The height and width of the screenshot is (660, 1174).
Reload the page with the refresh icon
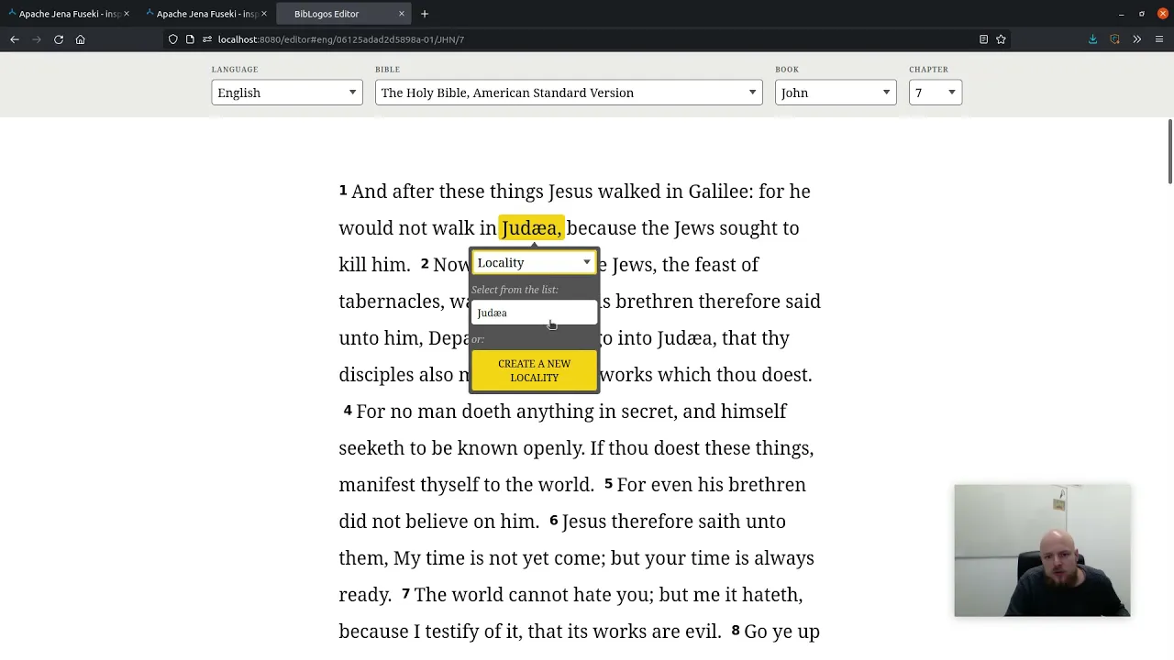[59, 39]
